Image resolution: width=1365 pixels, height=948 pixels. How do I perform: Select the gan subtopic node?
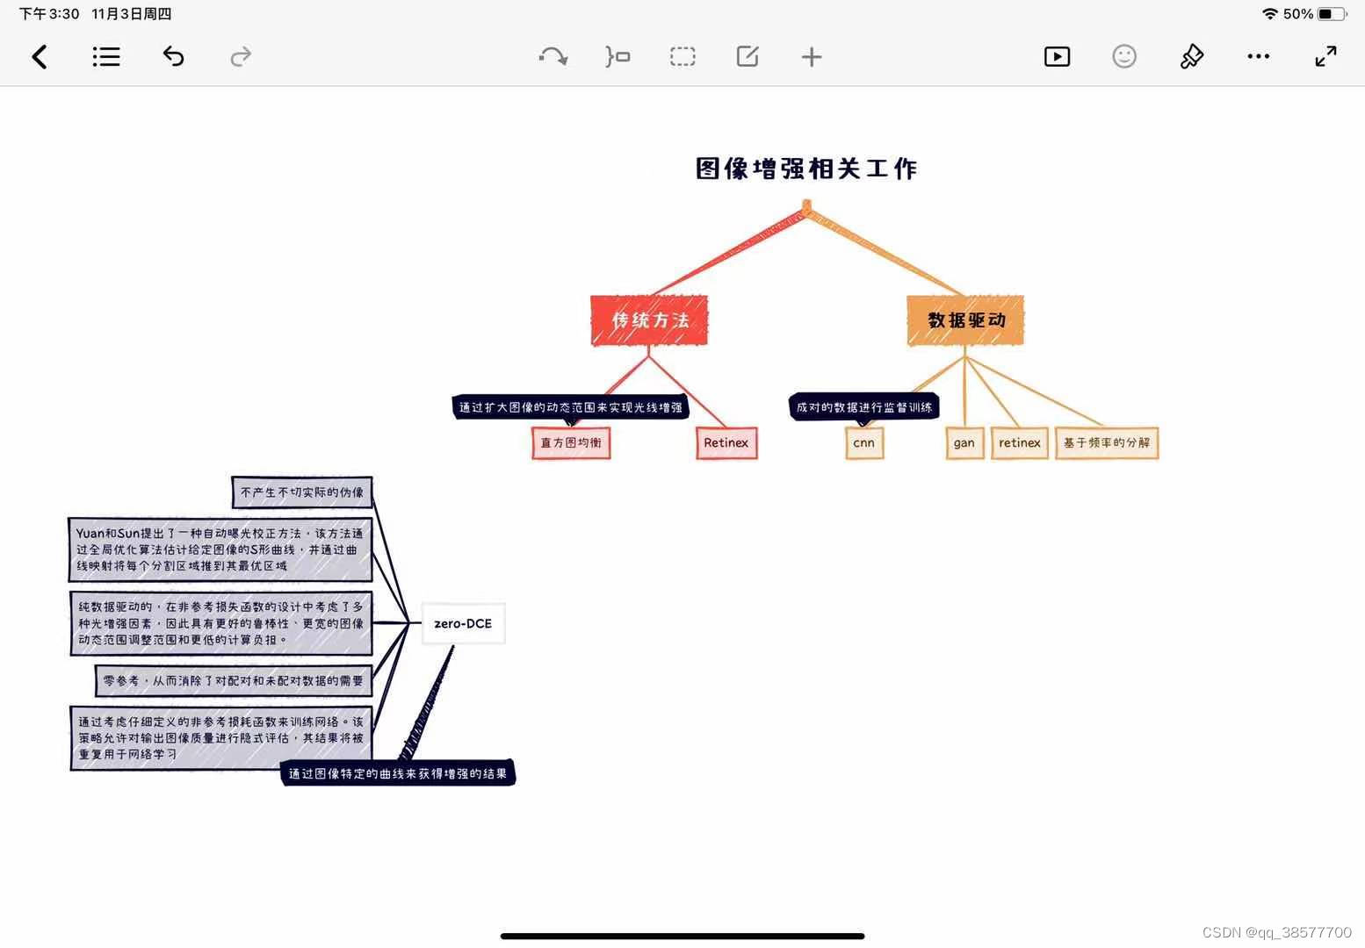(x=964, y=442)
